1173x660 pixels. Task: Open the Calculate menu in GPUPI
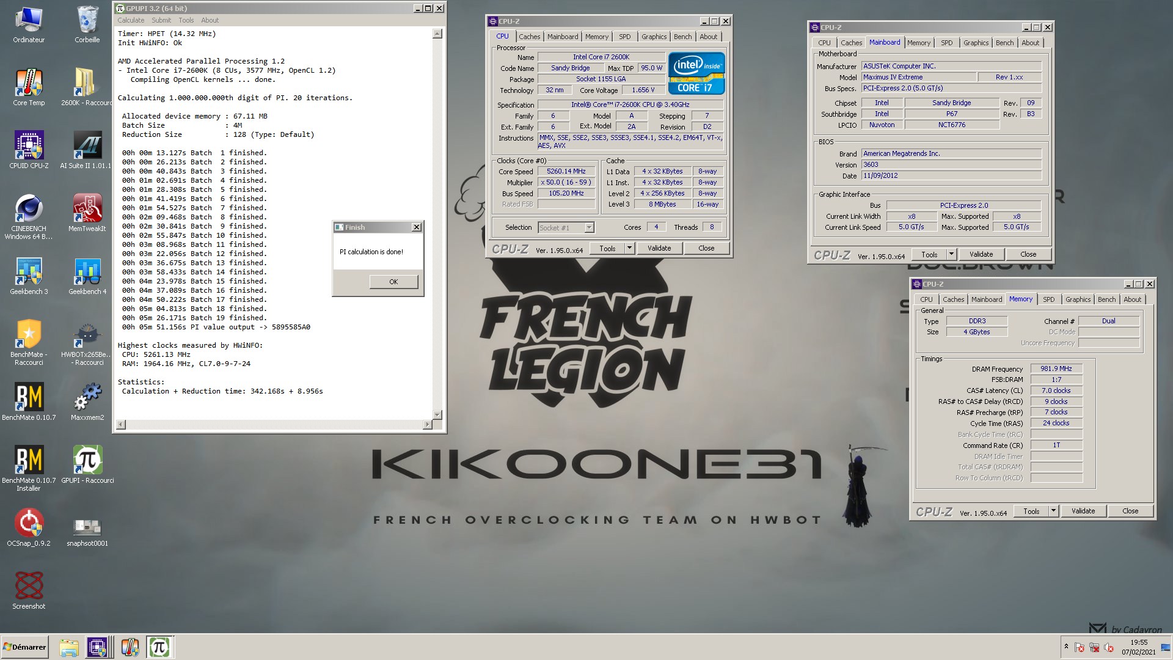tap(131, 20)
